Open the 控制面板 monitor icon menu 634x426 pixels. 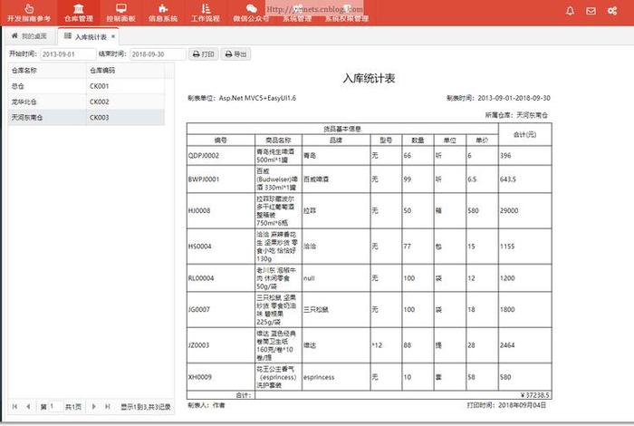click(x=120, y=13)
